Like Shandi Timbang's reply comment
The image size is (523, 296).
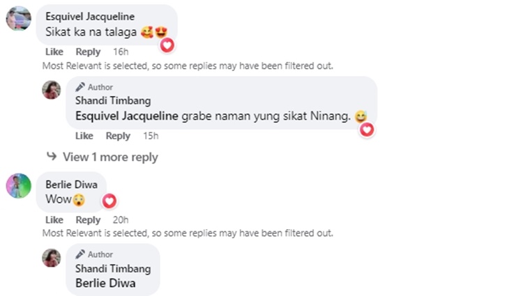[x=84, y=136]
